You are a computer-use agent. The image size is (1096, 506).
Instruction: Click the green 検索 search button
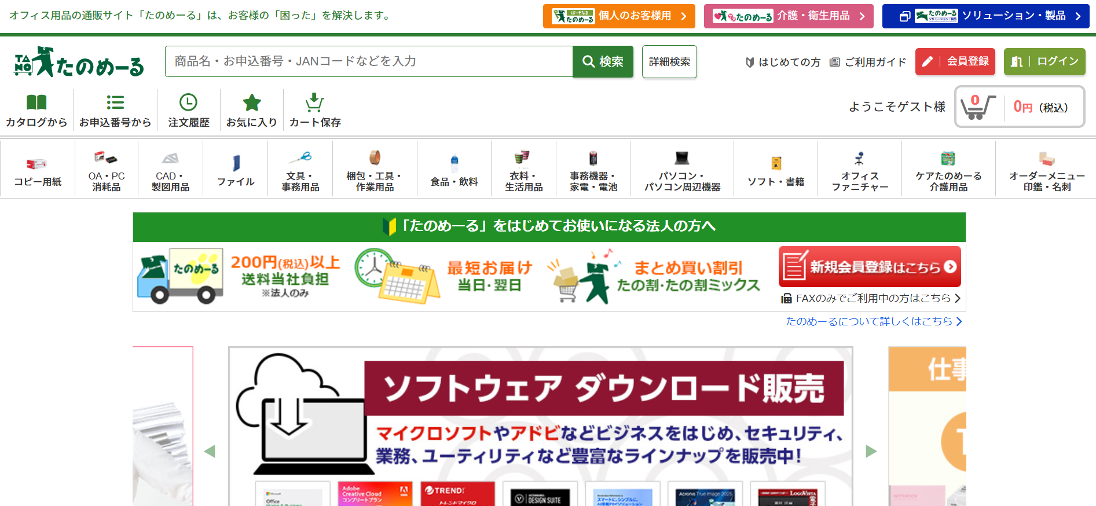pyautogui.click(x=603, y=61)
